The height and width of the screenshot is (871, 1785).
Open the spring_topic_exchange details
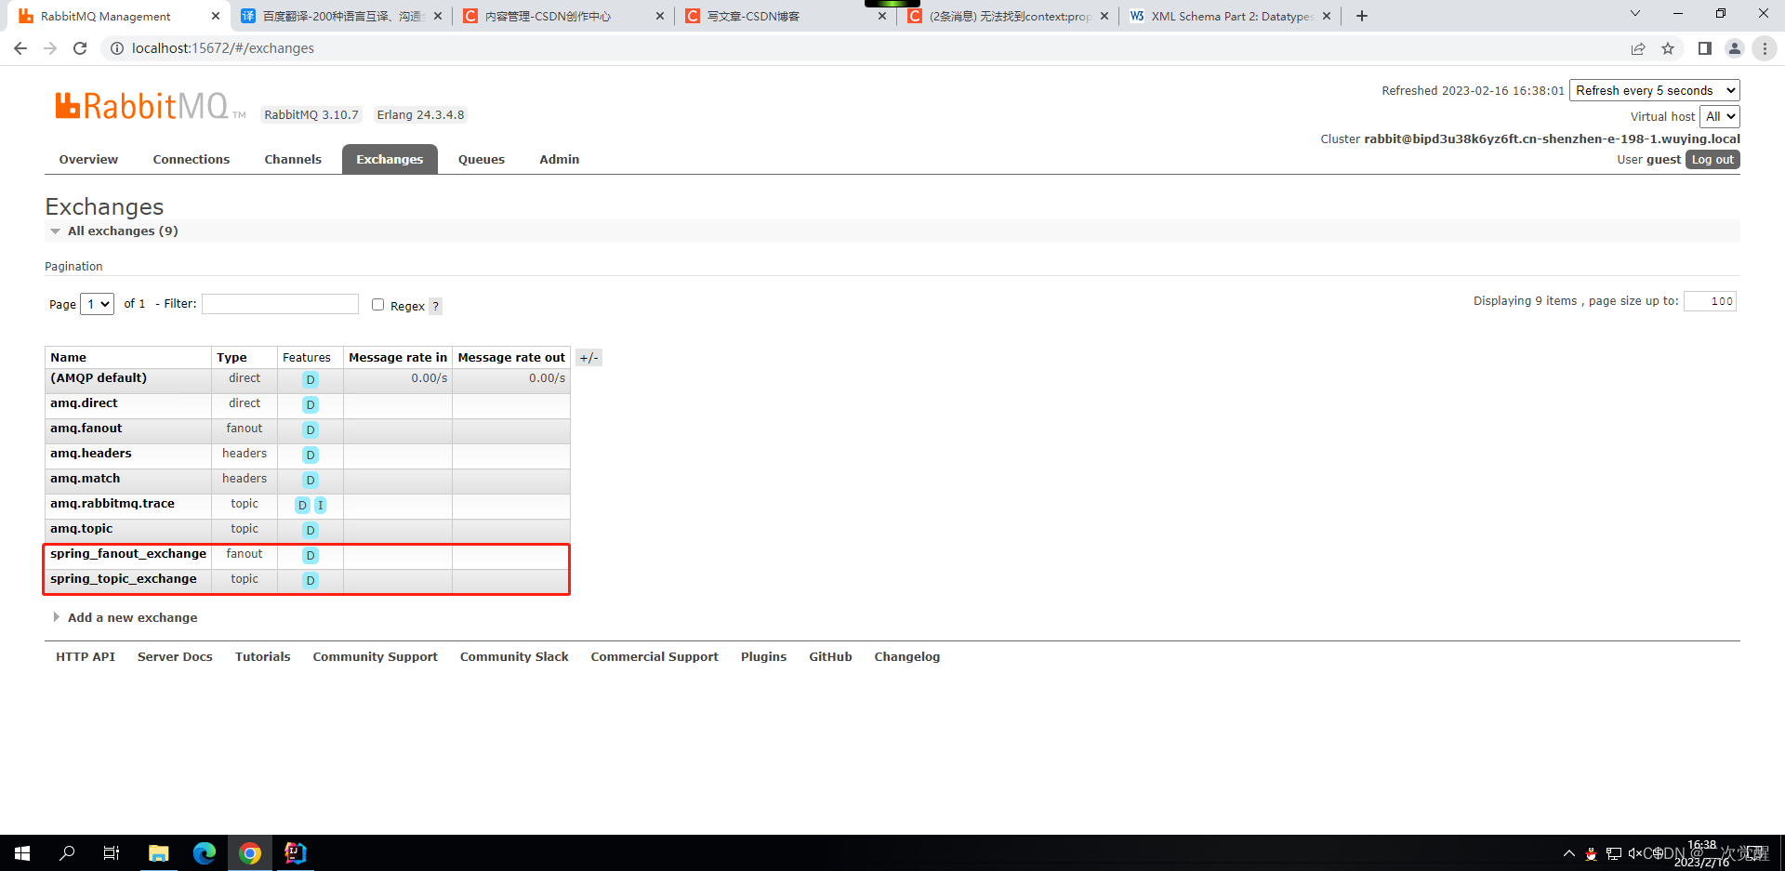click(x=124, y=578)
